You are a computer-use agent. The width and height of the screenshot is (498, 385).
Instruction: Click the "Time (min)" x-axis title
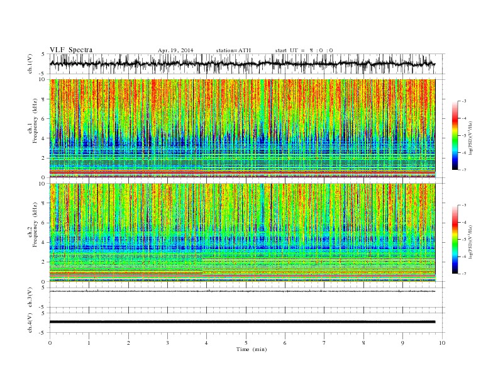tap(252, 349)
